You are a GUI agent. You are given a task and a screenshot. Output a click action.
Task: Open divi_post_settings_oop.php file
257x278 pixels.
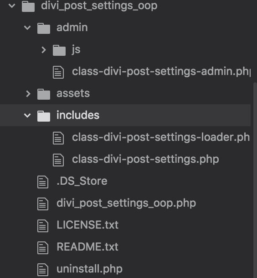(x=126, y=203)
